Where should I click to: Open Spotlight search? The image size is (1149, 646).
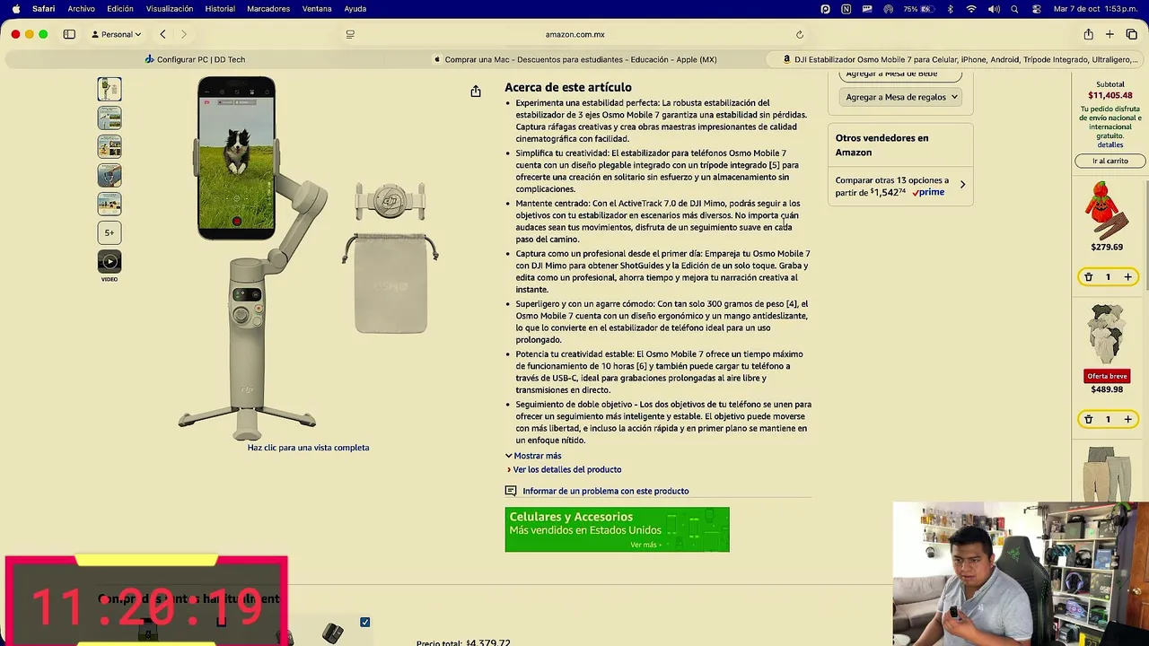click(1014, 9)
